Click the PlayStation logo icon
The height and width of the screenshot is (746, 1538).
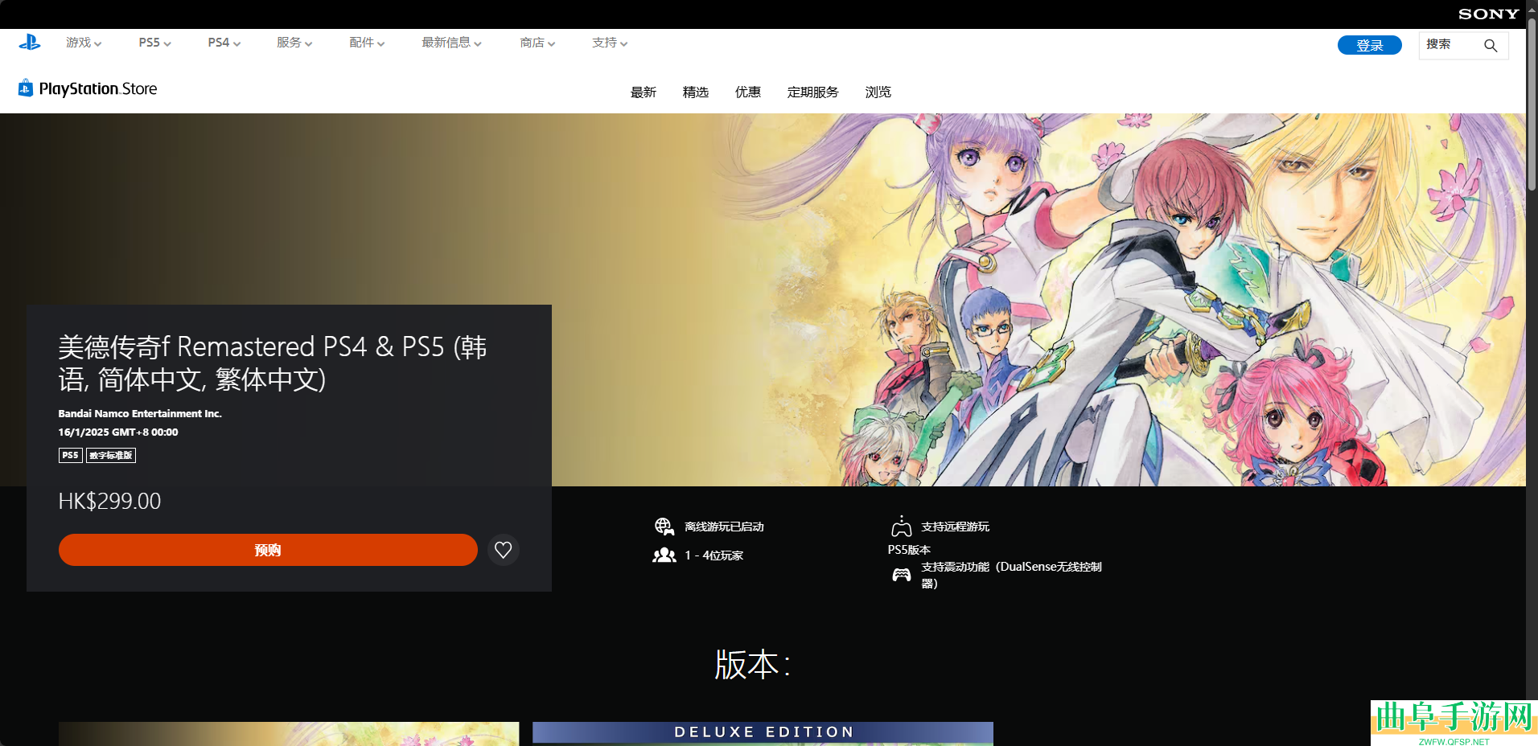30,43
